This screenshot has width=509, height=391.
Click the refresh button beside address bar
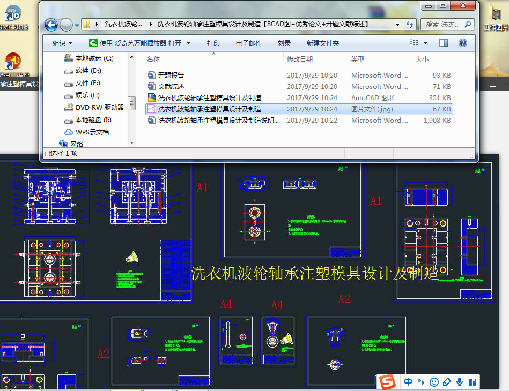point(410,25)
